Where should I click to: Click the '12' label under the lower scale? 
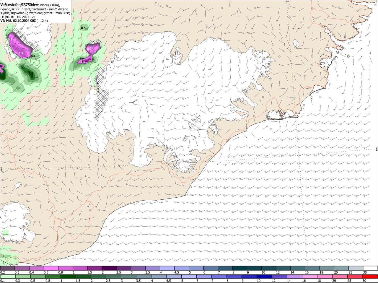[x=274, y=281]
